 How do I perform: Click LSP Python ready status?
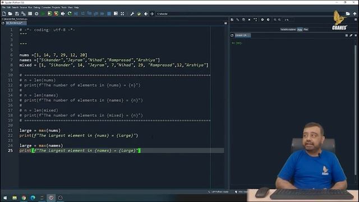218,192
